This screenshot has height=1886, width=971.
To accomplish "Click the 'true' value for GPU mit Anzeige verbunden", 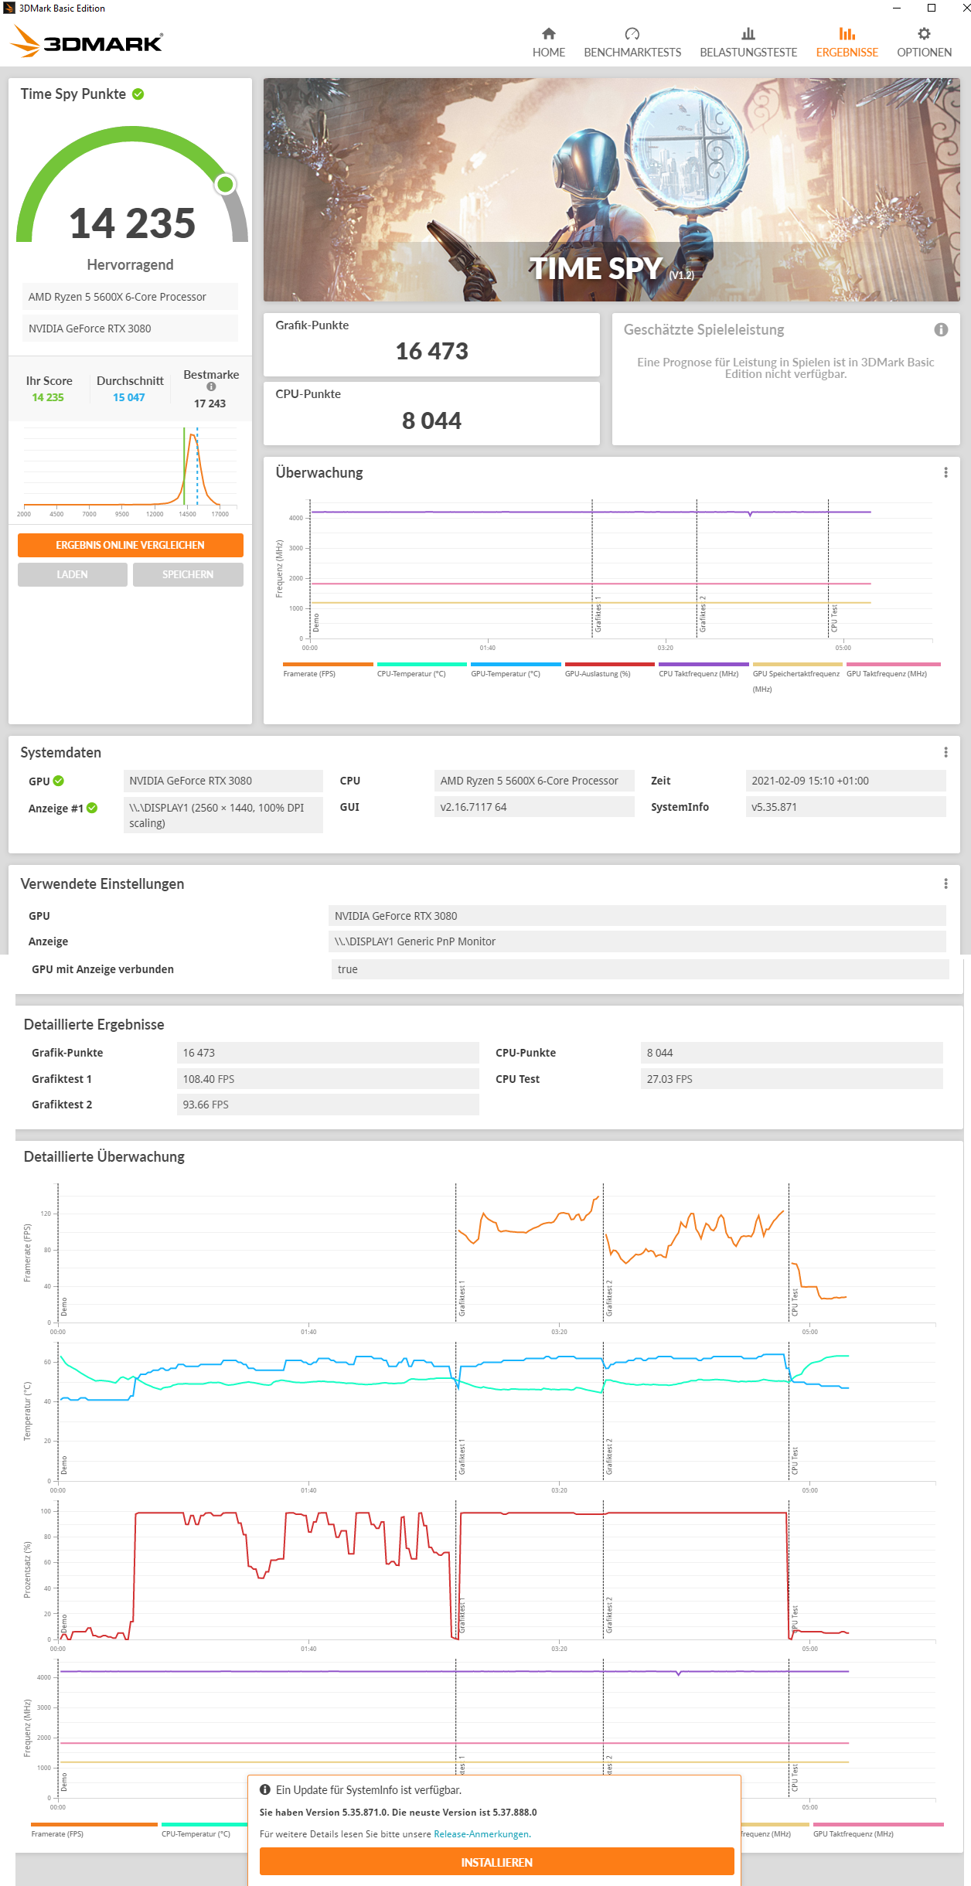I will coord(640,969).
